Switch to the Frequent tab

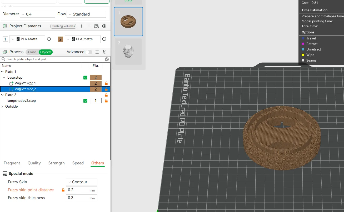12,163
